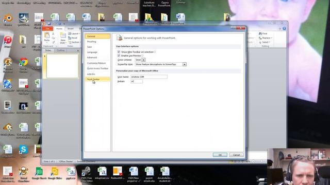This screenshot has width=330, height=185.
Task: Click Reset in Slides group
Action: point(73,38)
